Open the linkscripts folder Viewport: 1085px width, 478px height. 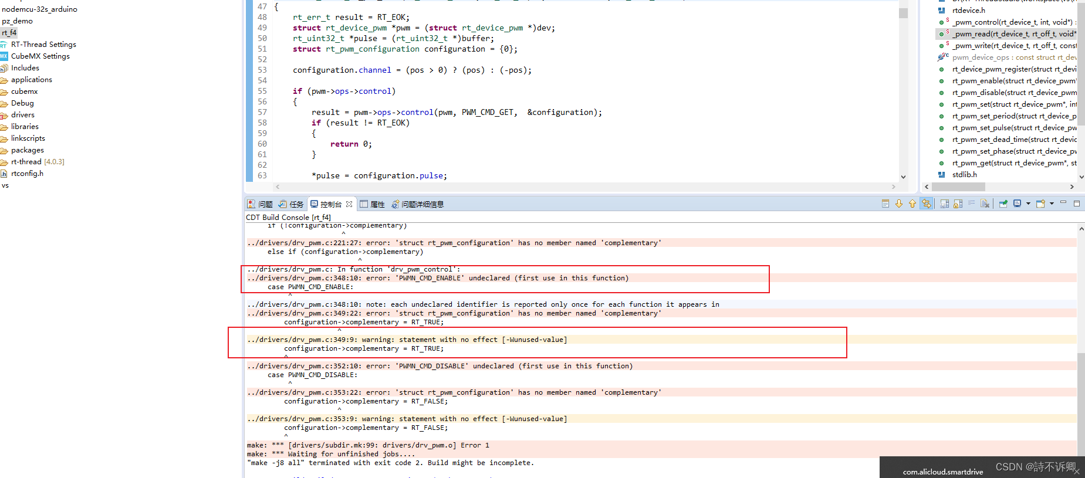[28, 138]
